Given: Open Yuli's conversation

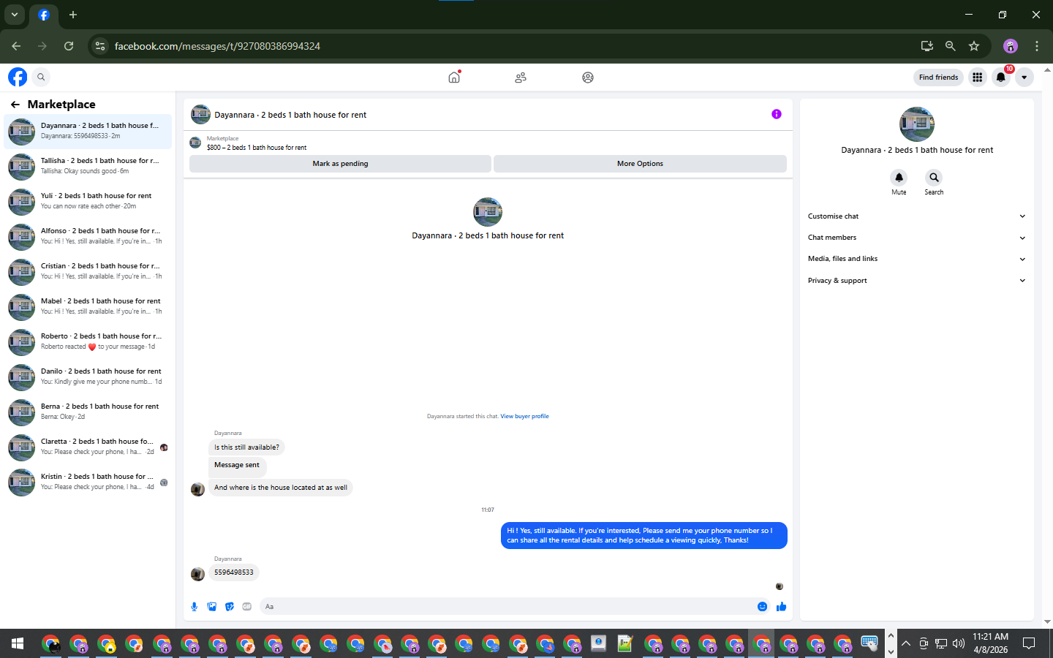Looking at the screenshot, I should click(88, 201).
